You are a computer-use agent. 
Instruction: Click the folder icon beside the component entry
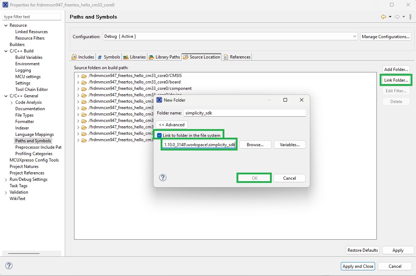tap(84, 88)
